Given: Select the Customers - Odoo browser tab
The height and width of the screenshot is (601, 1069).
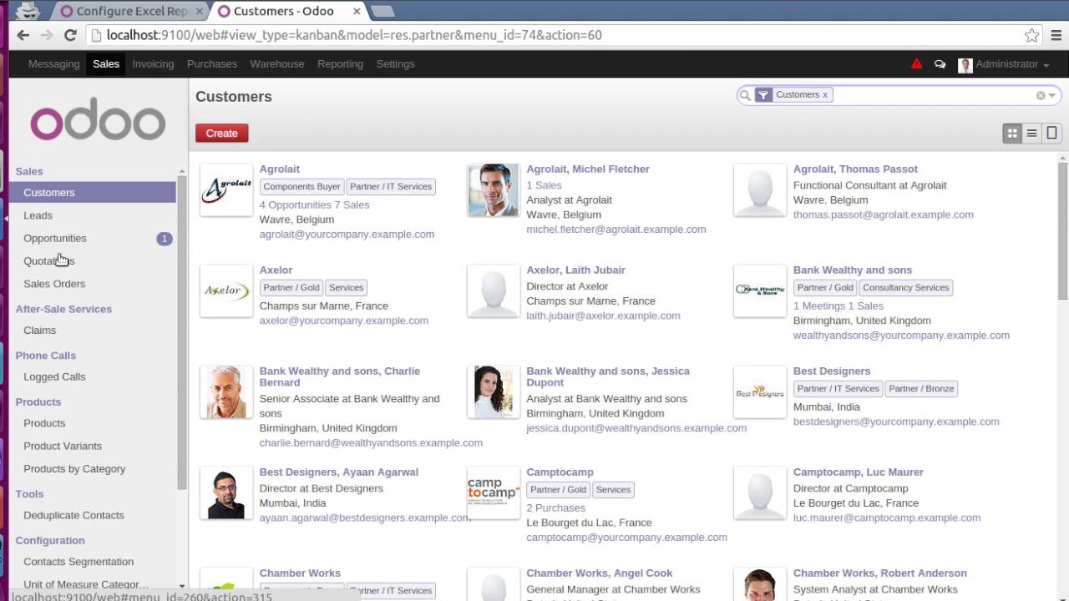Looking at the screenshot, I should [284, 11].
